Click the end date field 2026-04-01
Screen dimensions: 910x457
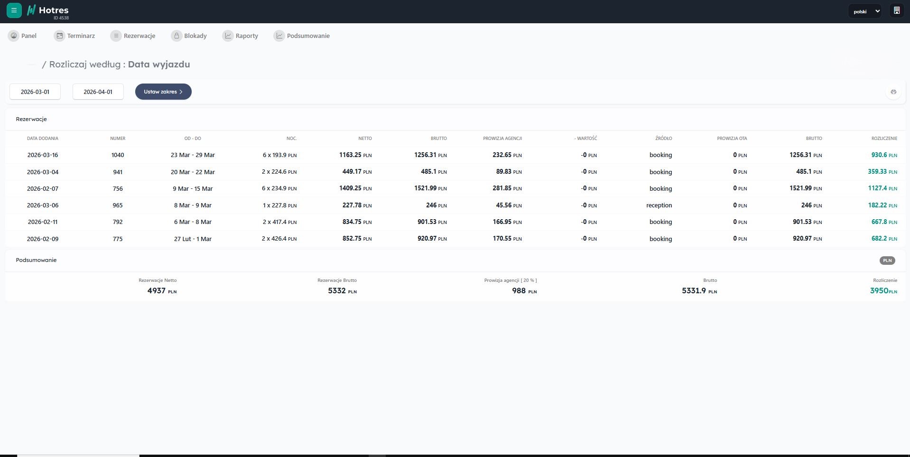pos(98,92)
